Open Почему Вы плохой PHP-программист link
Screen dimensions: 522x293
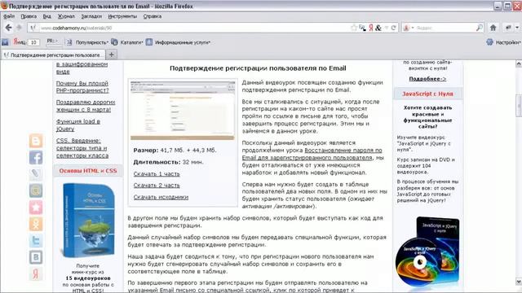point(82,87)
